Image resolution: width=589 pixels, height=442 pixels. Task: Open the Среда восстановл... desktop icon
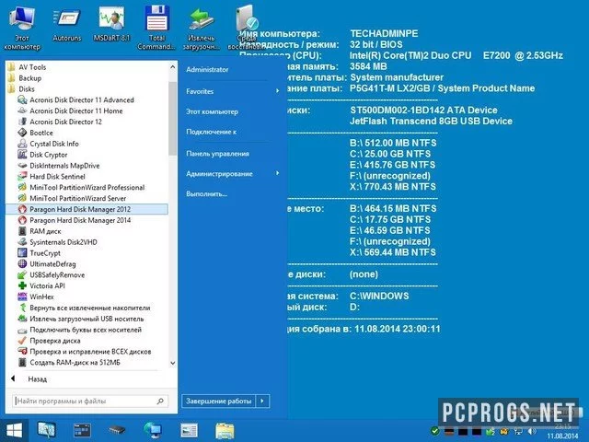coord(247,29)
